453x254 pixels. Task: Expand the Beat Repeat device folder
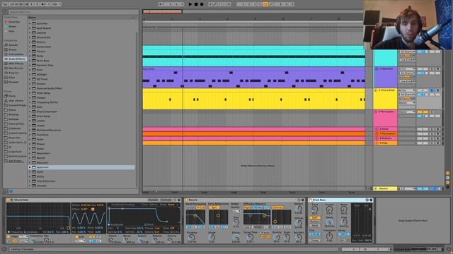30,28
